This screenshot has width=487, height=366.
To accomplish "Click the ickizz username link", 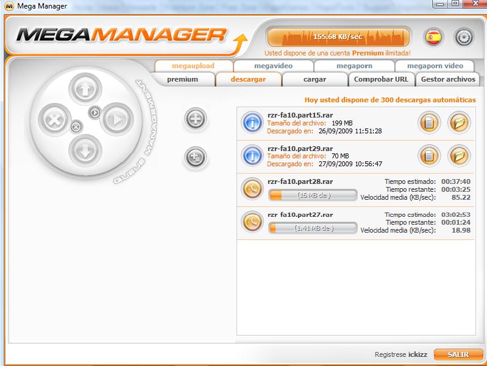I will [418, 354].
